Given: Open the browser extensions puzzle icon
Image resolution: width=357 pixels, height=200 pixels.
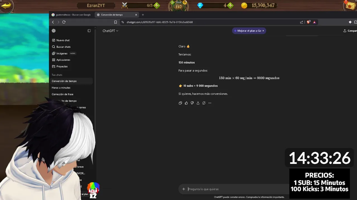Looking at the screenshot, I should 356,22.
